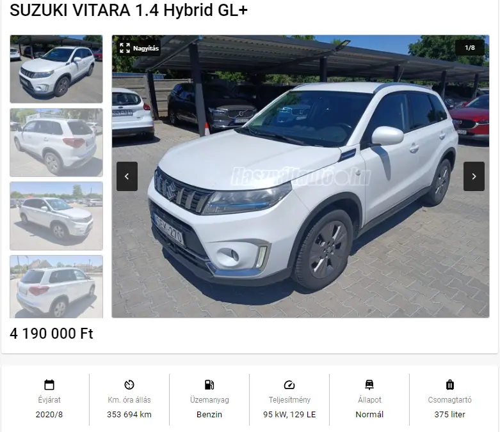Click the 1/8 photo counter badge
Viewport: 500px width, 432px height.
click(470, 48)
